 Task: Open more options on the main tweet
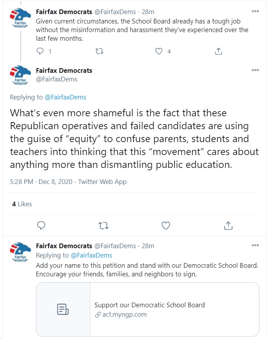(255, 70)
